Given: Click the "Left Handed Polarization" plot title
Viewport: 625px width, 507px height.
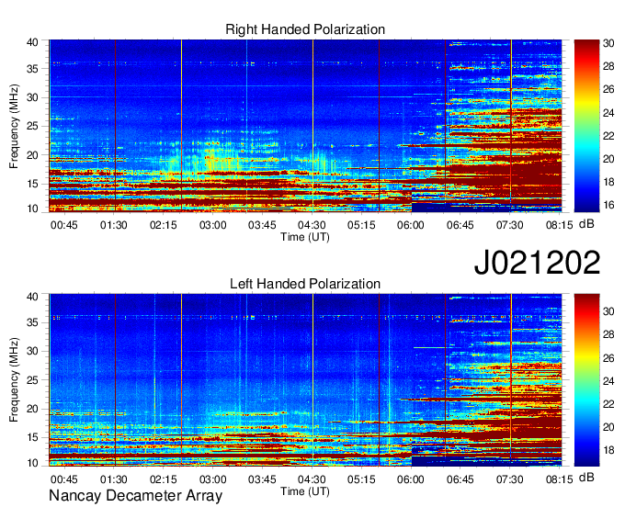Looking at the screenshot, I should pos(305,284).
